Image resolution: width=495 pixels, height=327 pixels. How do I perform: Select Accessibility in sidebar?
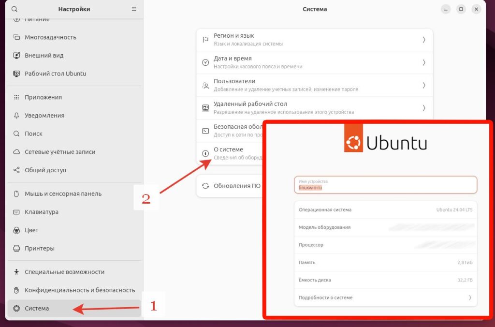(x=64, y=272)
